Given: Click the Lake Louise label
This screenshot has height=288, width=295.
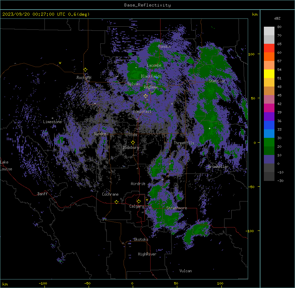Looking at the screenshot, I should pyautogui.click(x=5, y=166).
